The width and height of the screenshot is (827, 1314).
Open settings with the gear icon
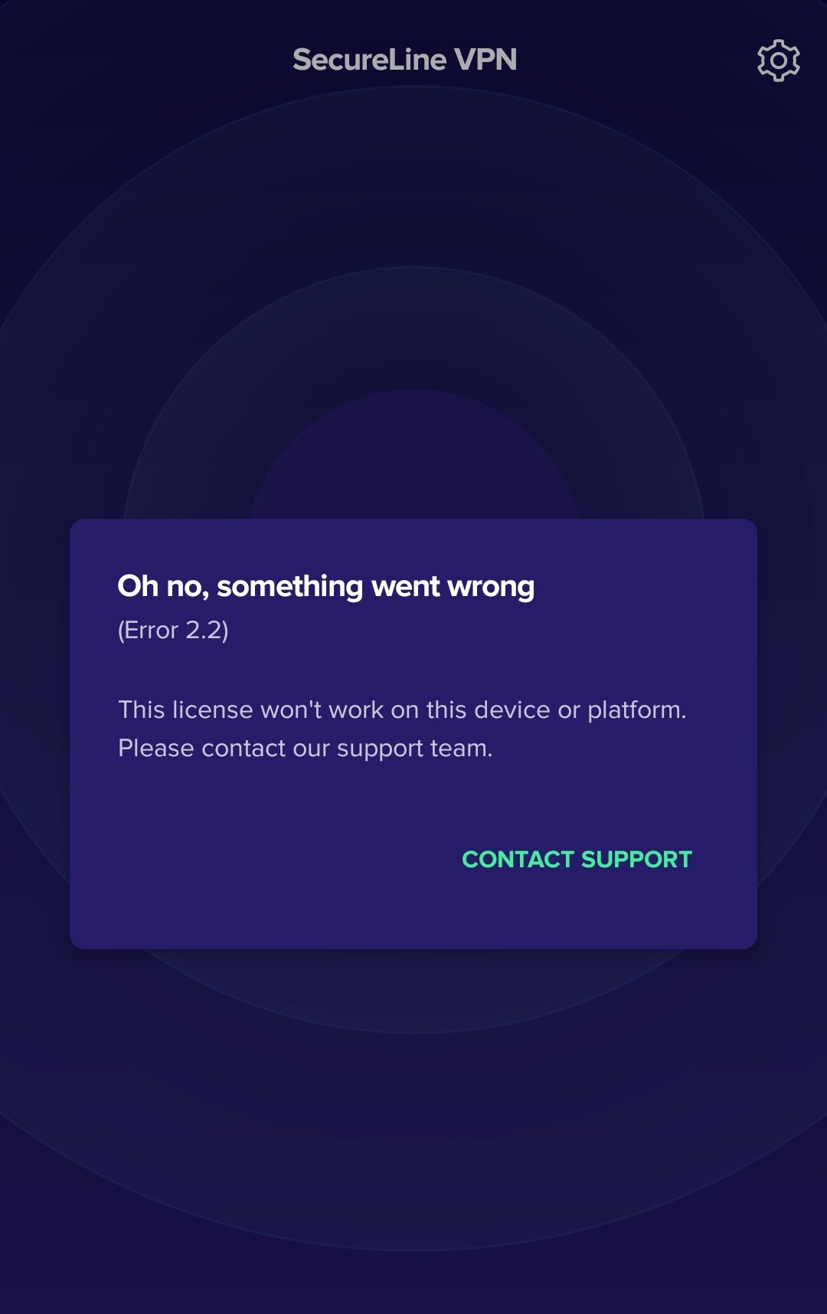(778, 61)
